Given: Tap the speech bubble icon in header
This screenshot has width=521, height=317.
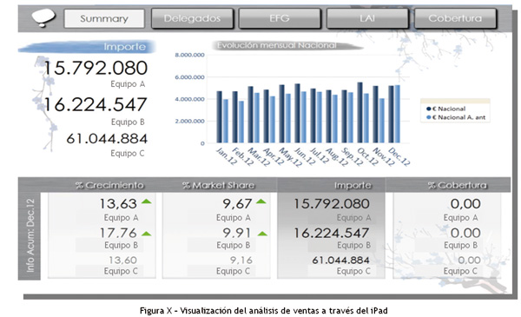Looking at the screenshot, I should [43, 17].
